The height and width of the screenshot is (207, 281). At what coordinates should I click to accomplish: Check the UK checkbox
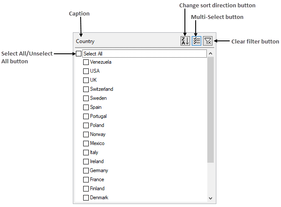(x=86, y=80)
